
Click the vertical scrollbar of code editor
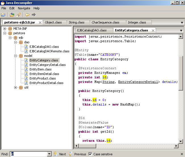point(181,73)
